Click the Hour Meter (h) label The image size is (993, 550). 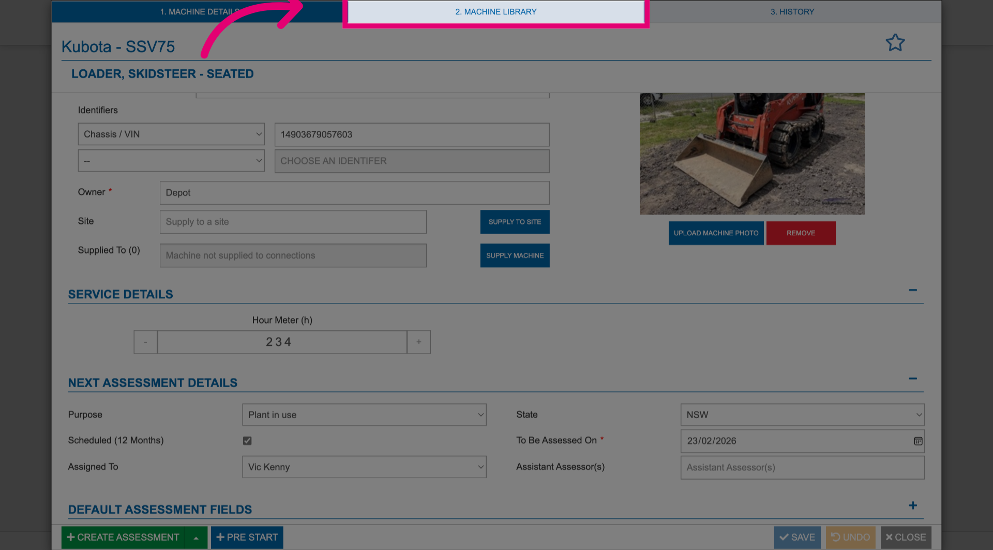(x=282, y=320)
